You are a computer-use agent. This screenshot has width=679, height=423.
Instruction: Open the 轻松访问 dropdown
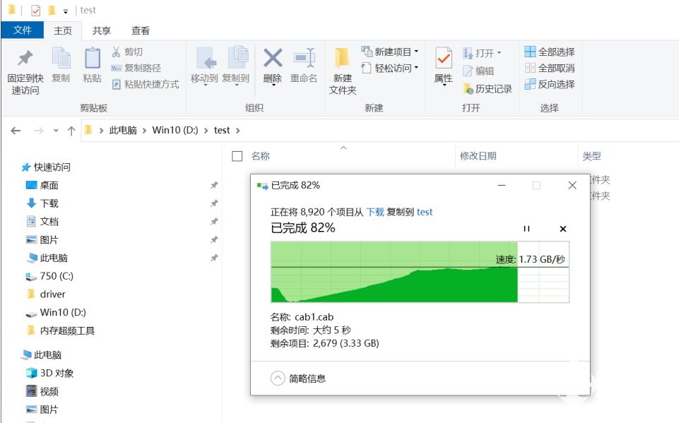coord(390,68)
